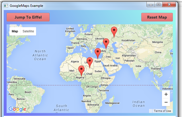Click the Kenya label
Screen dimensions: 182x117
click(104, 85)
